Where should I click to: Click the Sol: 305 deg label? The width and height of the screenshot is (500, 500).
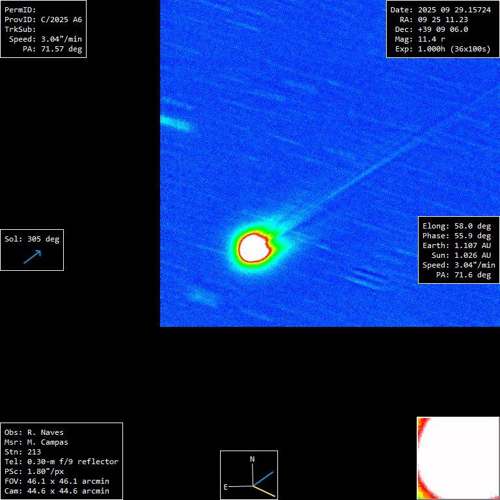[x=32, y=239]
